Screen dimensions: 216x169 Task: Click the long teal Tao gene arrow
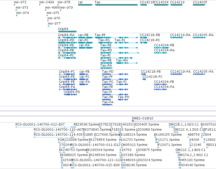[x=116, y=5]
